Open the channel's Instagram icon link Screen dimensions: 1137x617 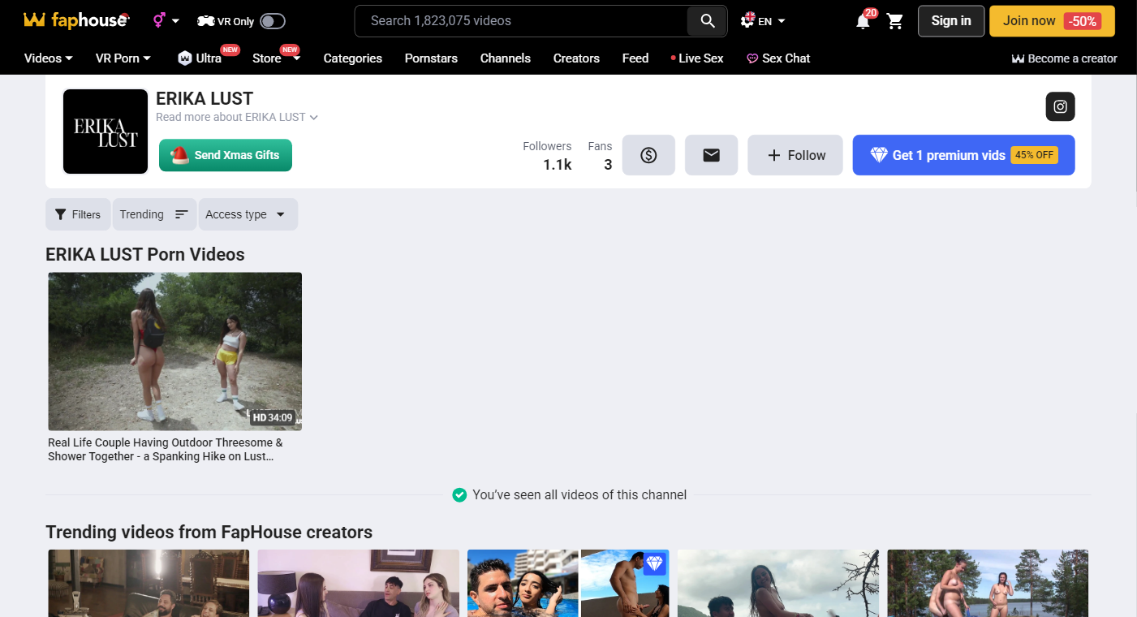pos(1060,106)
